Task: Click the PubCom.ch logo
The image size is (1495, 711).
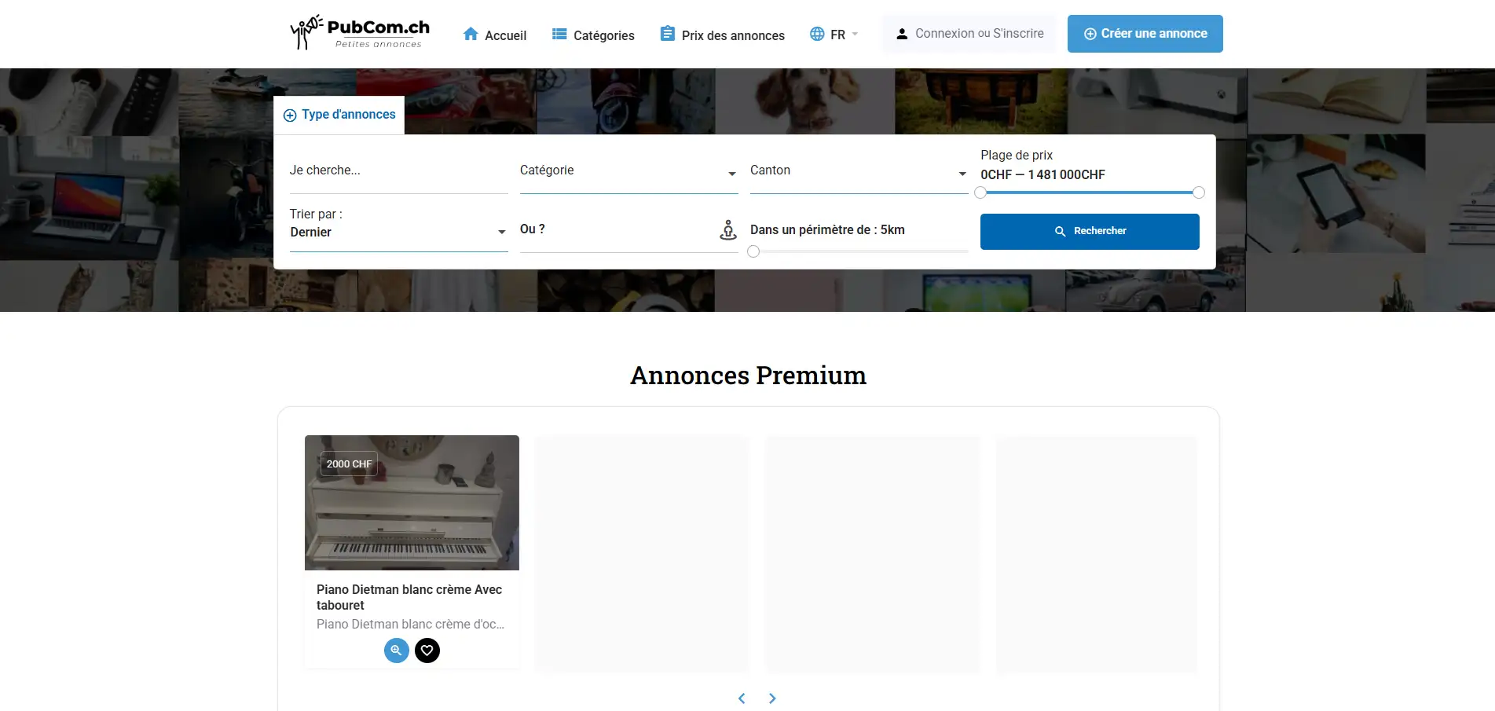Action: (361, 33)
